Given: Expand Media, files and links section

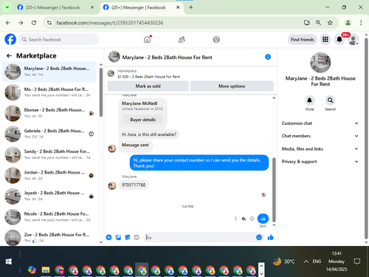Looking at the screenshot, I should pos(320,148).
